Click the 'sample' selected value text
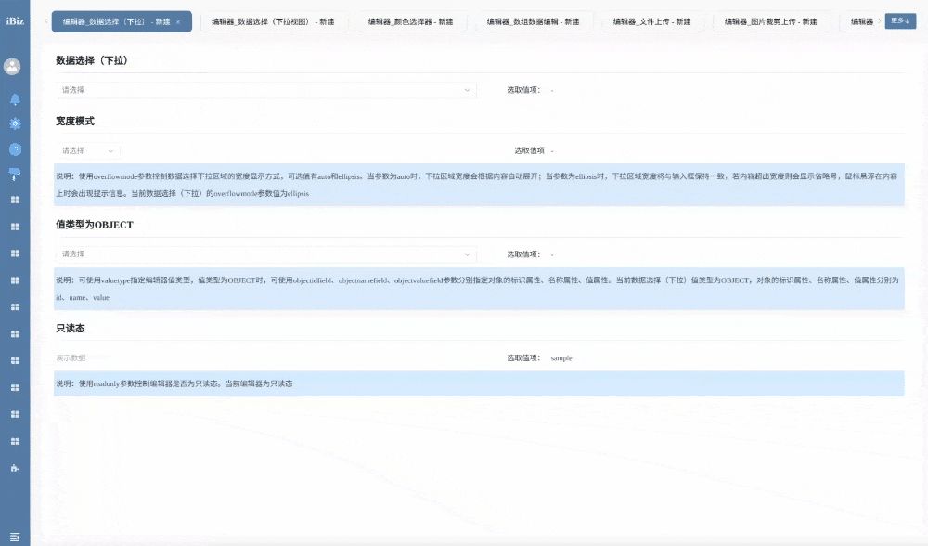Screen dimensions: 928x546 (561, 358)
